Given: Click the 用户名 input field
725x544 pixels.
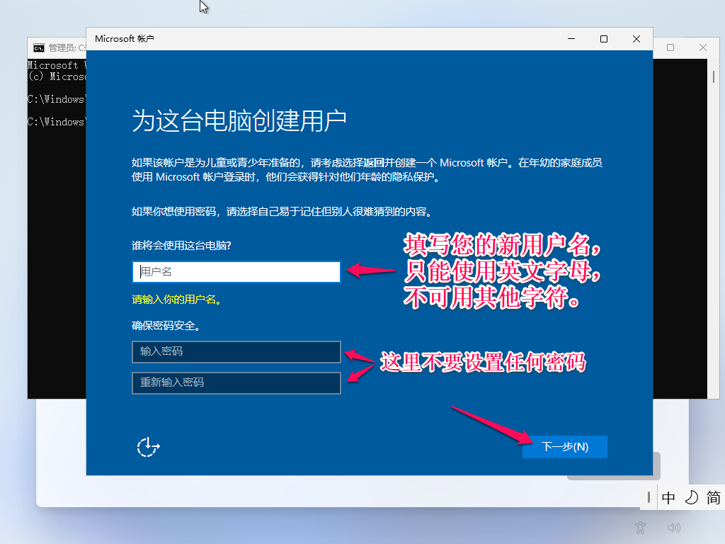Looking at the screenshot, I should tap(236, 271).
